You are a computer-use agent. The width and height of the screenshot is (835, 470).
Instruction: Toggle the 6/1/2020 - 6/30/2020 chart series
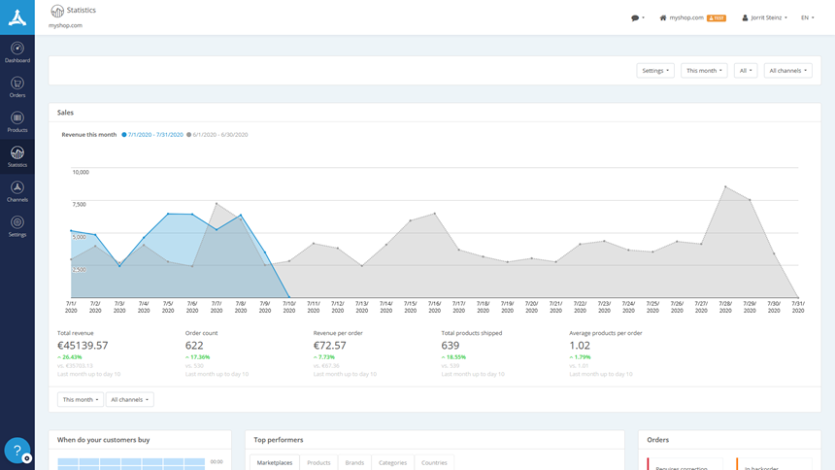[218, 135]
